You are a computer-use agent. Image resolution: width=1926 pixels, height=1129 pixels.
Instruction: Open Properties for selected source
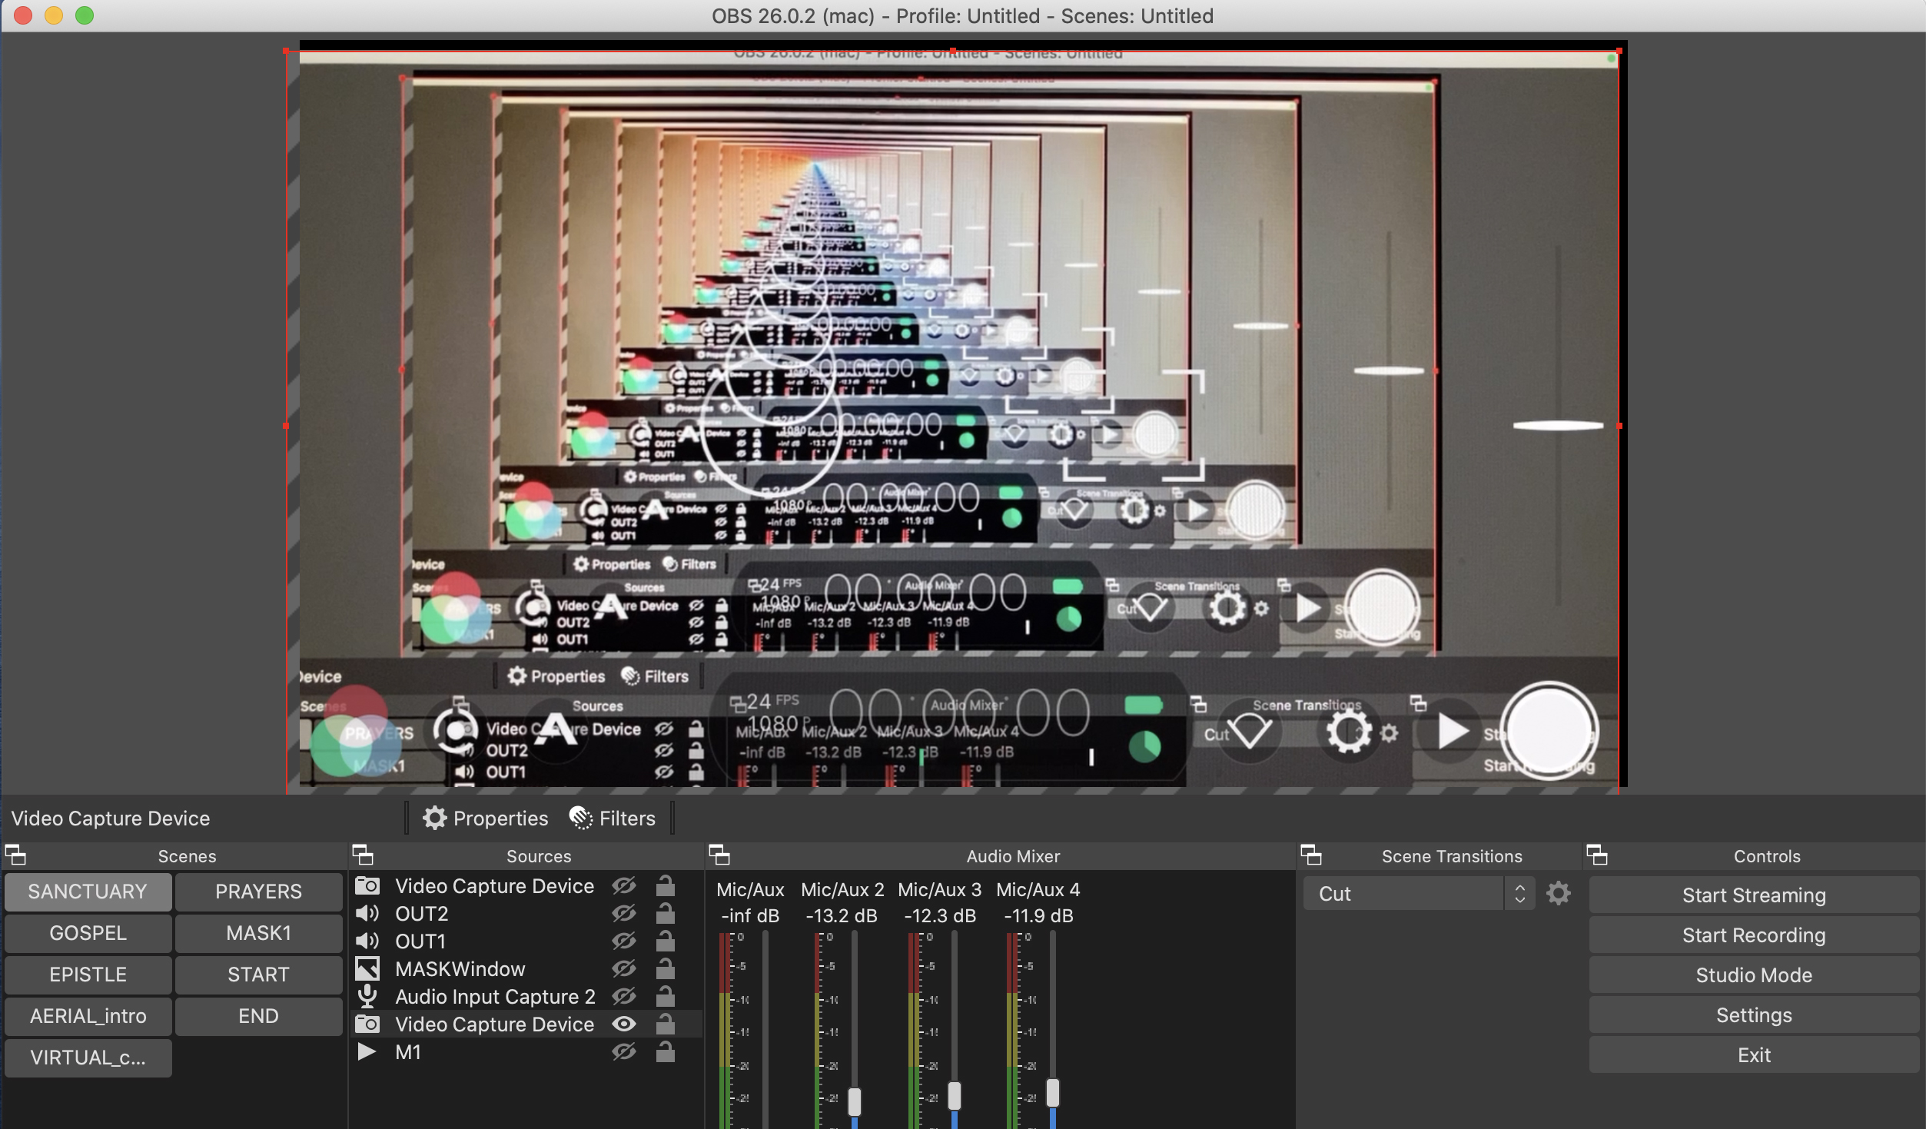[x=486, y=819]
